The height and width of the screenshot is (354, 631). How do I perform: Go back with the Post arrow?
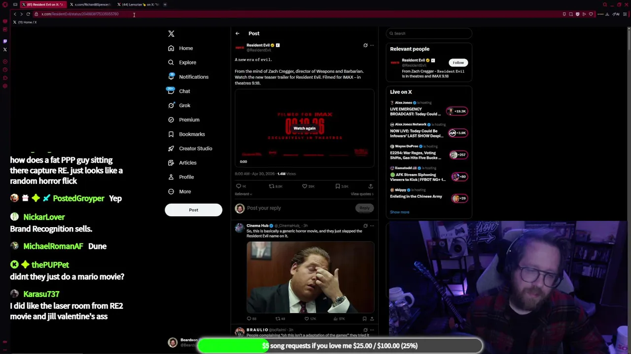[237, 33]
